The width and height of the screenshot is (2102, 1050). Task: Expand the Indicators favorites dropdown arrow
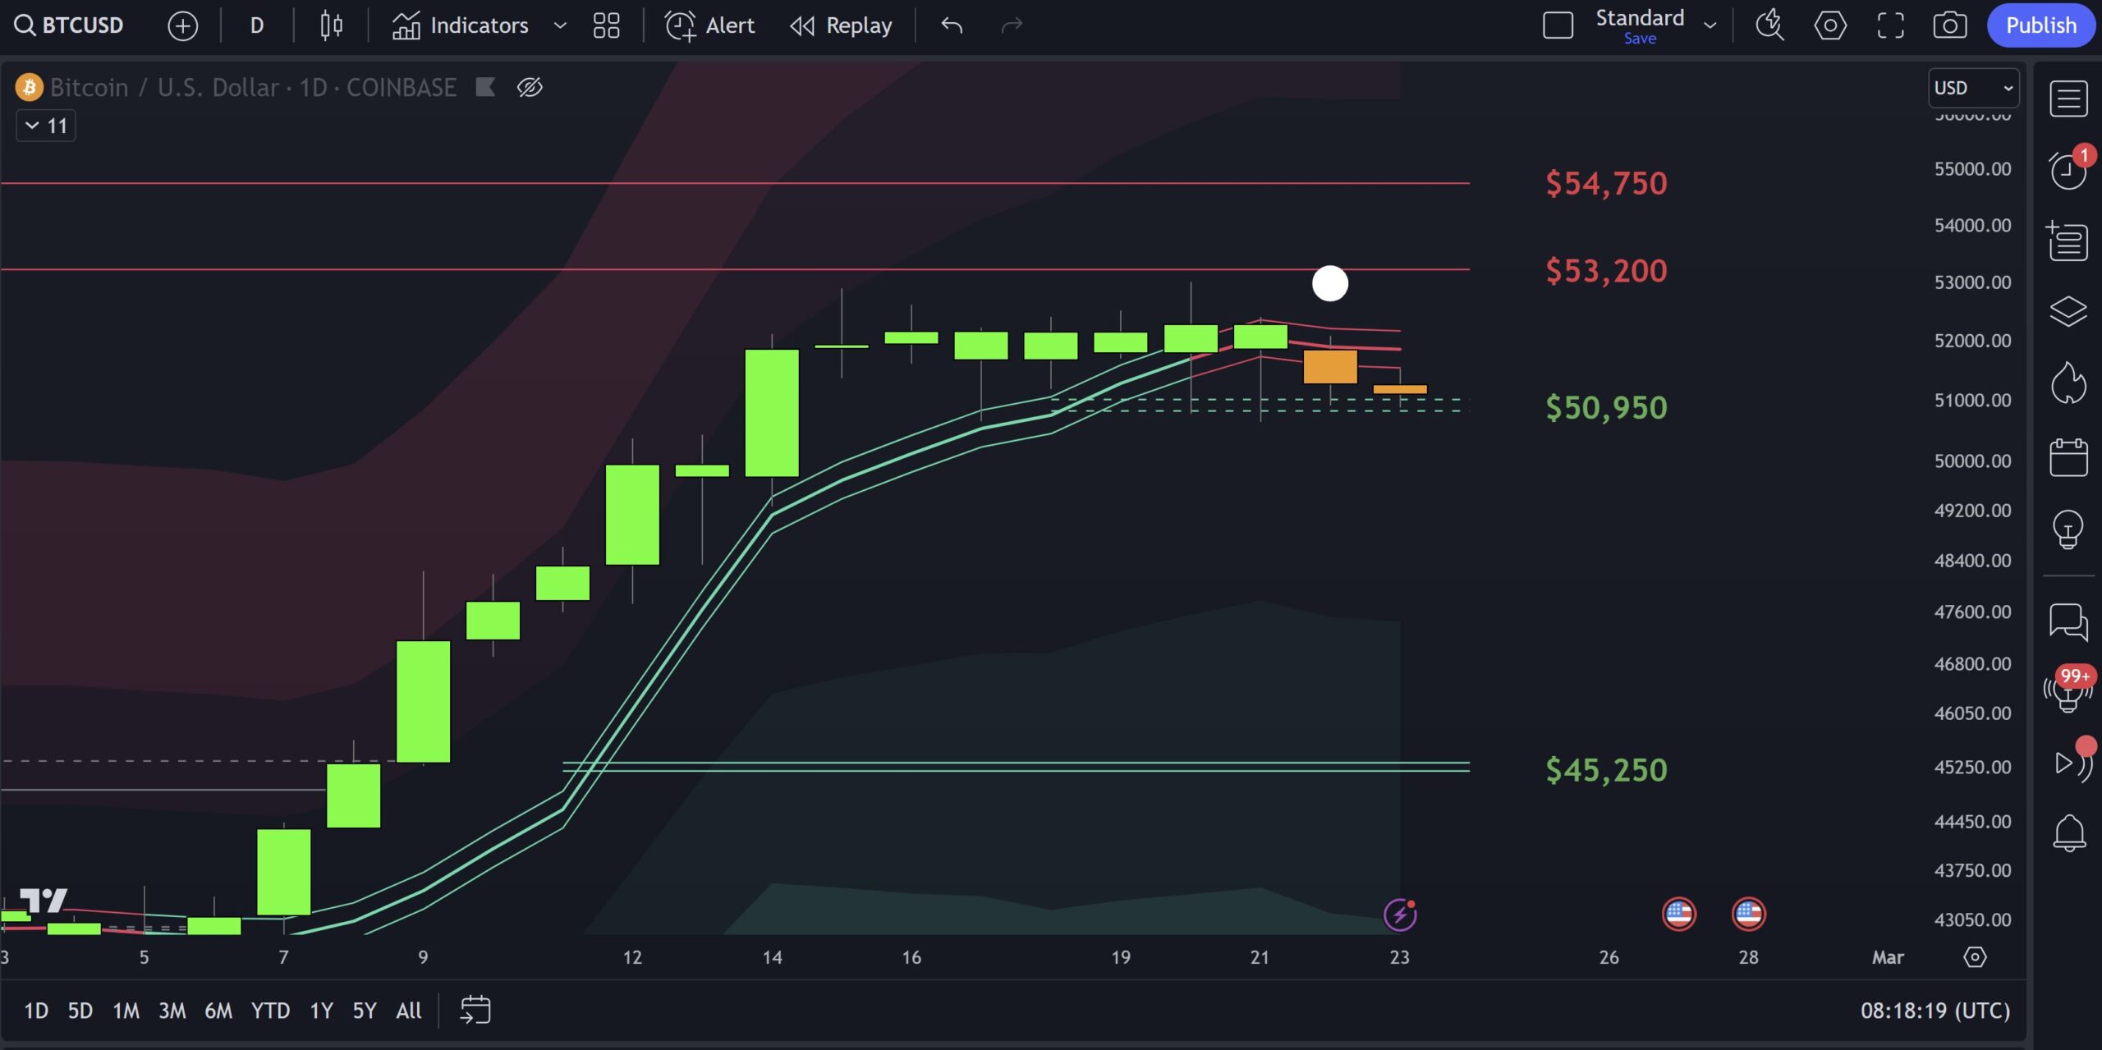560,25
